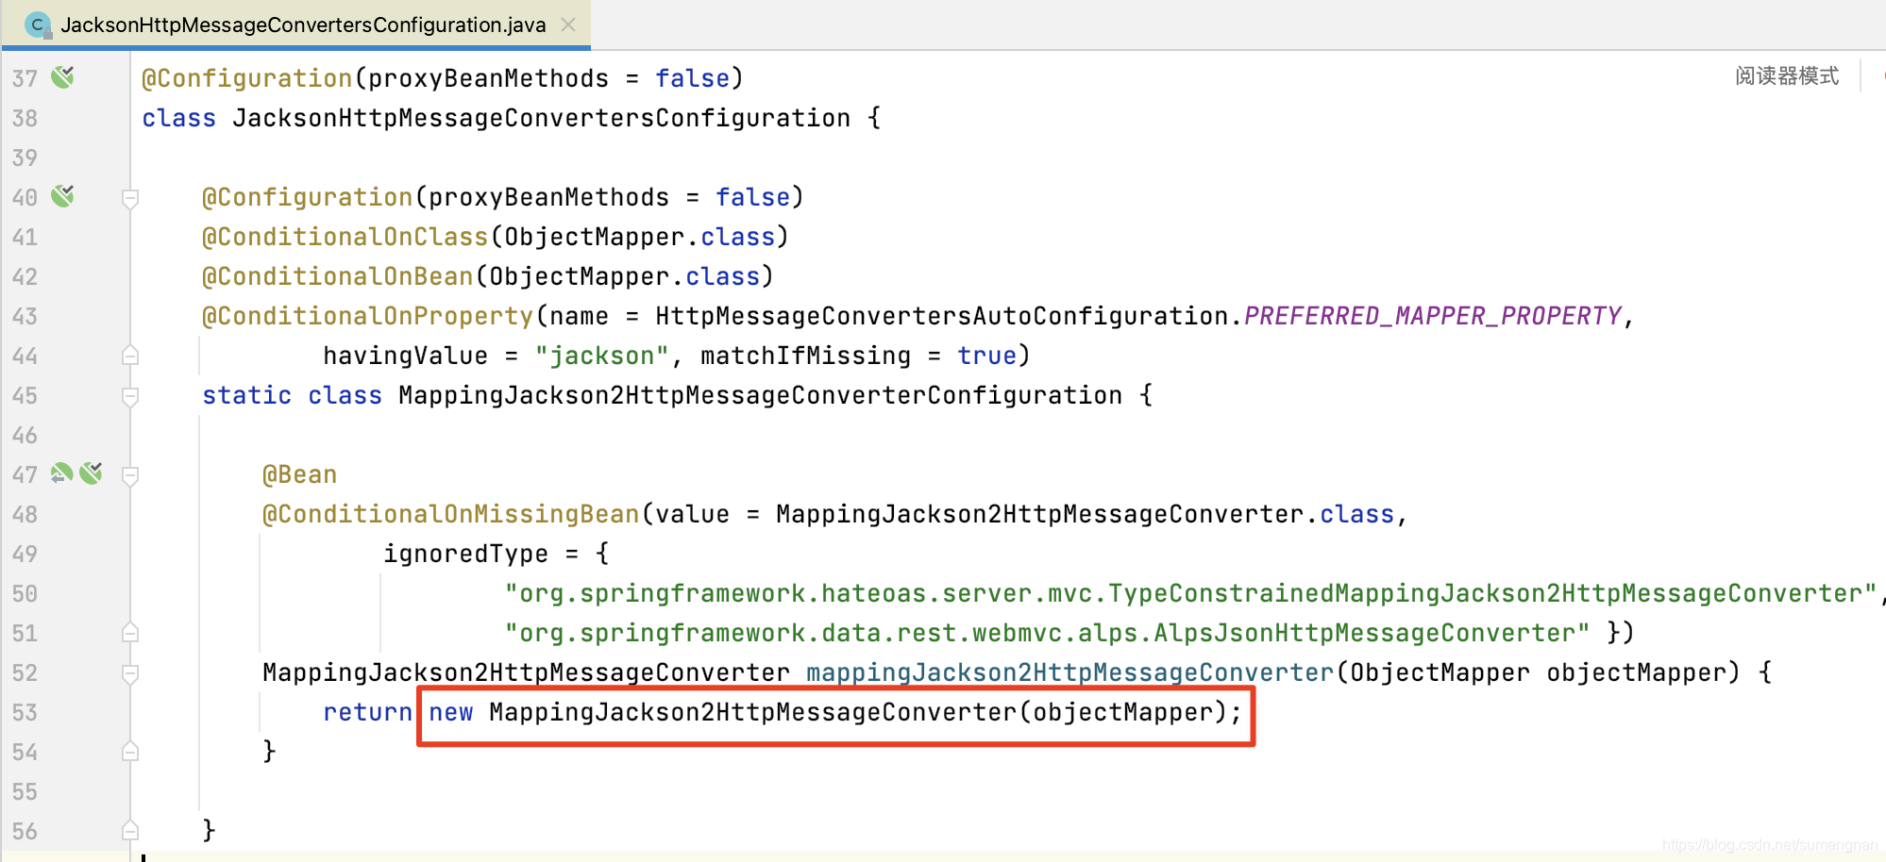Click line number 46 in the gutter
Viewport: 1886px width, 862px height.
25,436
